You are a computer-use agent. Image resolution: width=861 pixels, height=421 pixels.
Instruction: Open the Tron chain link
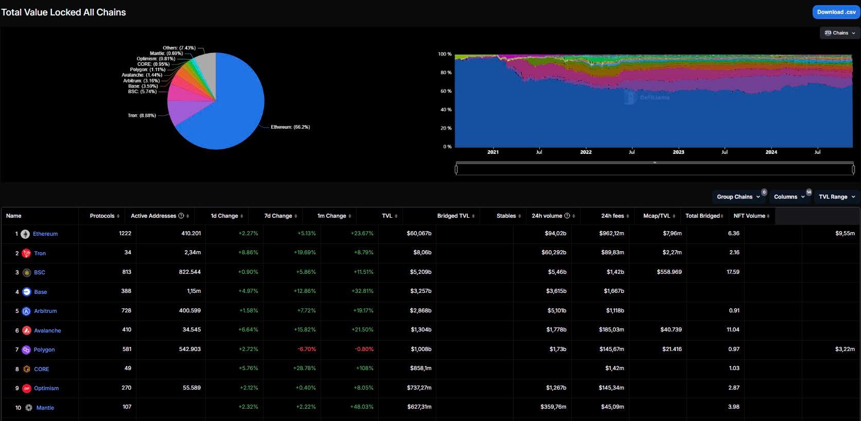coord(40,253)
